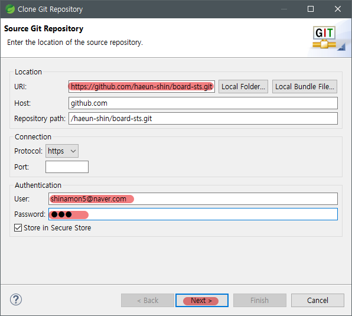This screenshot has height=316, width=352.
Task: Click the Password field
Action: pos(193,214)
